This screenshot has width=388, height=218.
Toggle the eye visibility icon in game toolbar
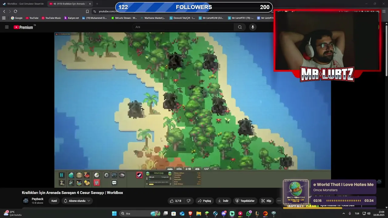tap(122, 175)
